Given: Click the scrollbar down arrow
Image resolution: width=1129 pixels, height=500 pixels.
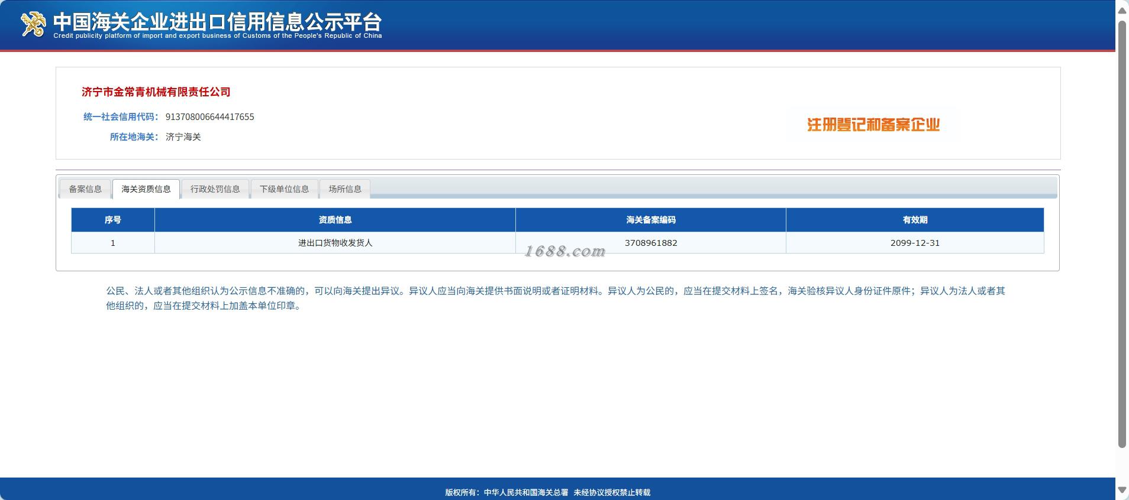Looking at the screenshot, I should (x=1122, y=490).
